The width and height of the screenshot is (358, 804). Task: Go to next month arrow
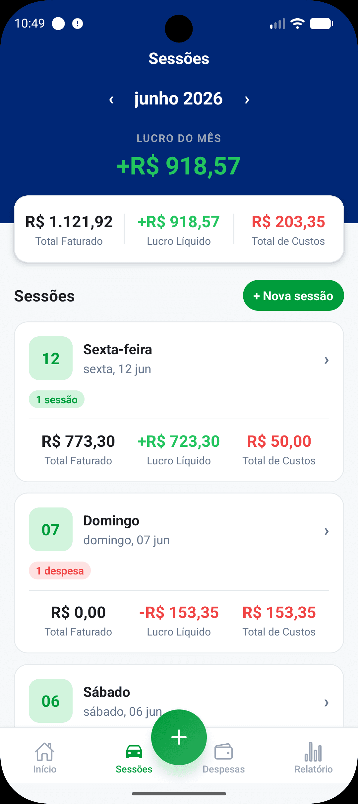coord(247,99)
